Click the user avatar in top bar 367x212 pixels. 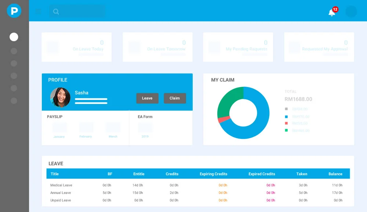pyautogui.click(x=351, y=11)
